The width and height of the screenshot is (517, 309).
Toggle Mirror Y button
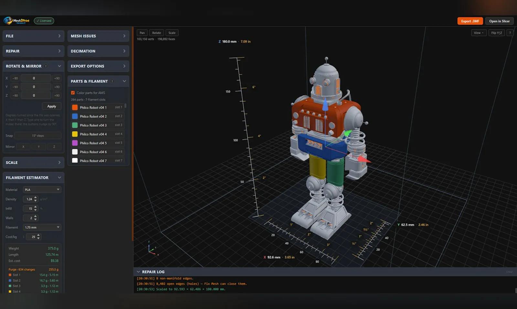pyautogui.click(x=39, y=147)
